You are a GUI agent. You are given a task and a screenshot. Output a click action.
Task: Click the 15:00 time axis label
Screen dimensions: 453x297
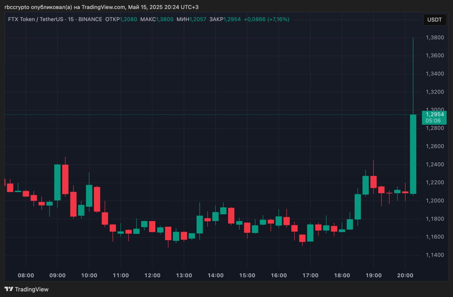247,275
